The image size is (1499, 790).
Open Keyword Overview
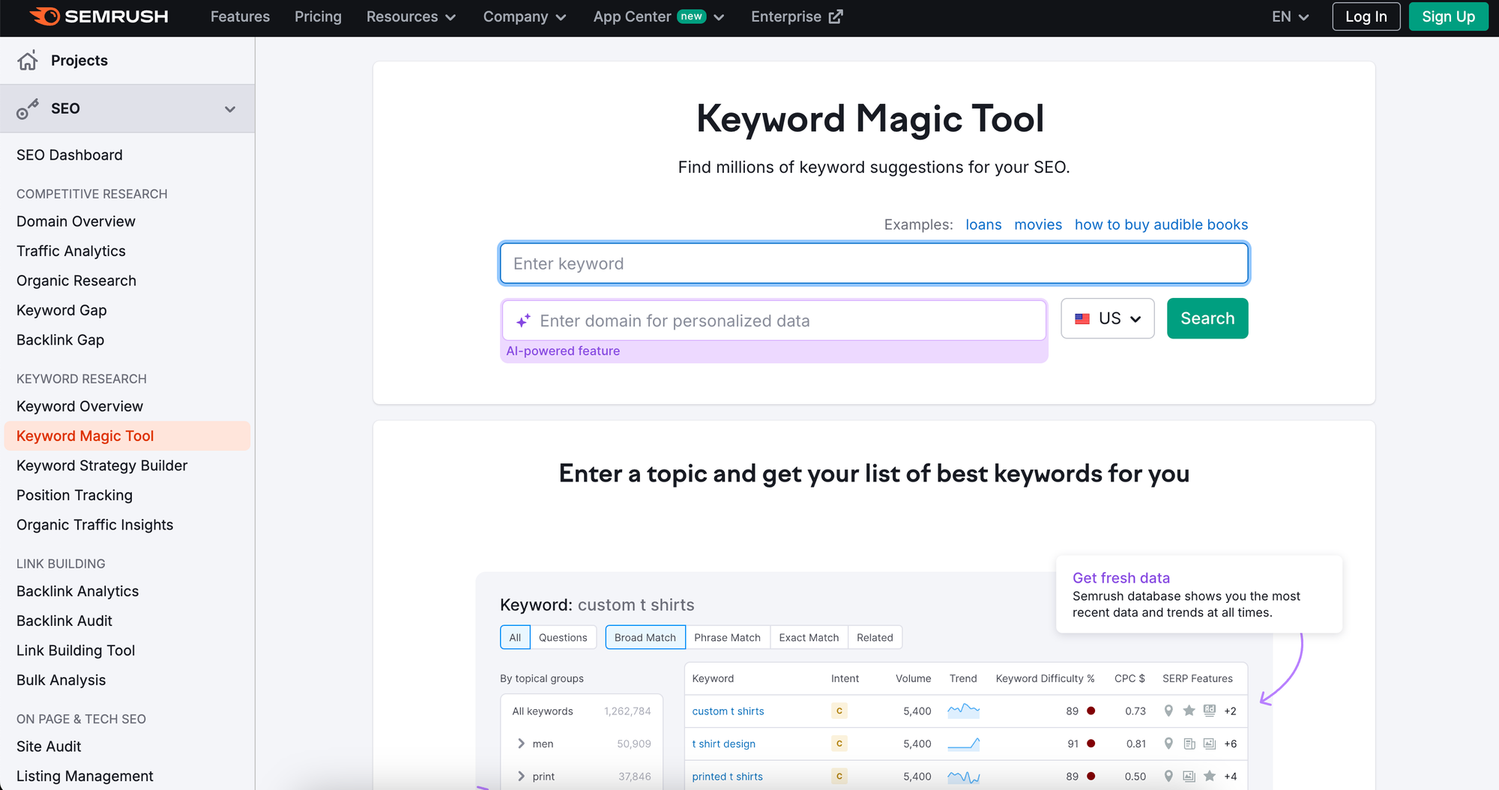coord(79,407)
